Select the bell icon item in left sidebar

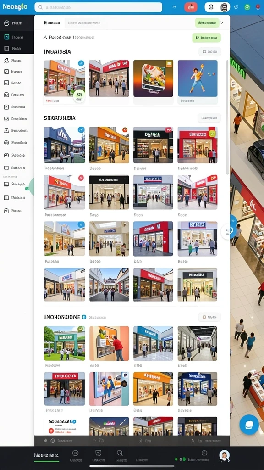point(17,131)
